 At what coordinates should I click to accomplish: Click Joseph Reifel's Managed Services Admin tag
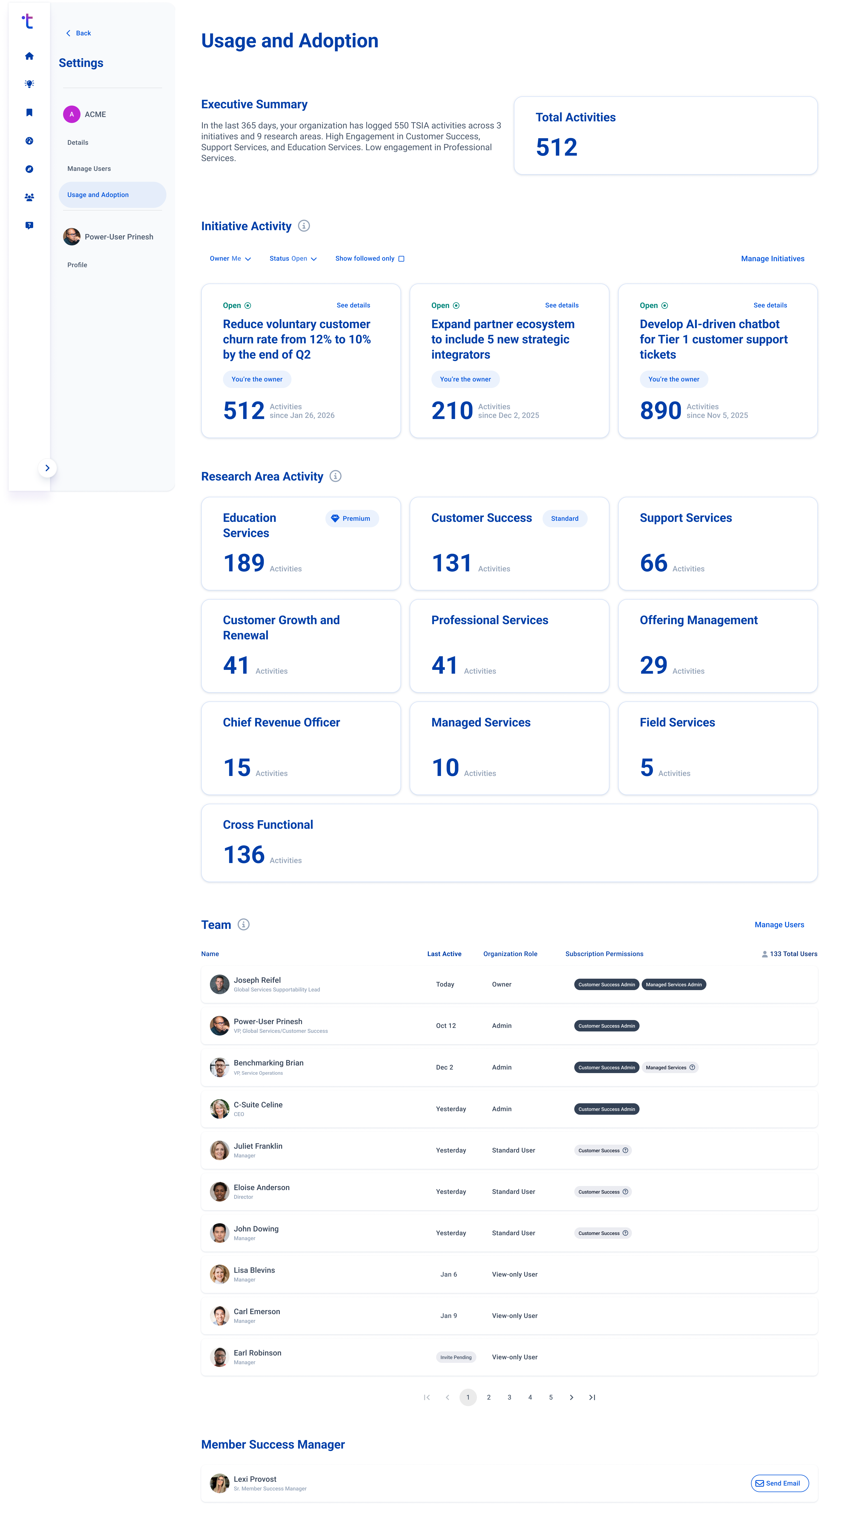[673, 985]
